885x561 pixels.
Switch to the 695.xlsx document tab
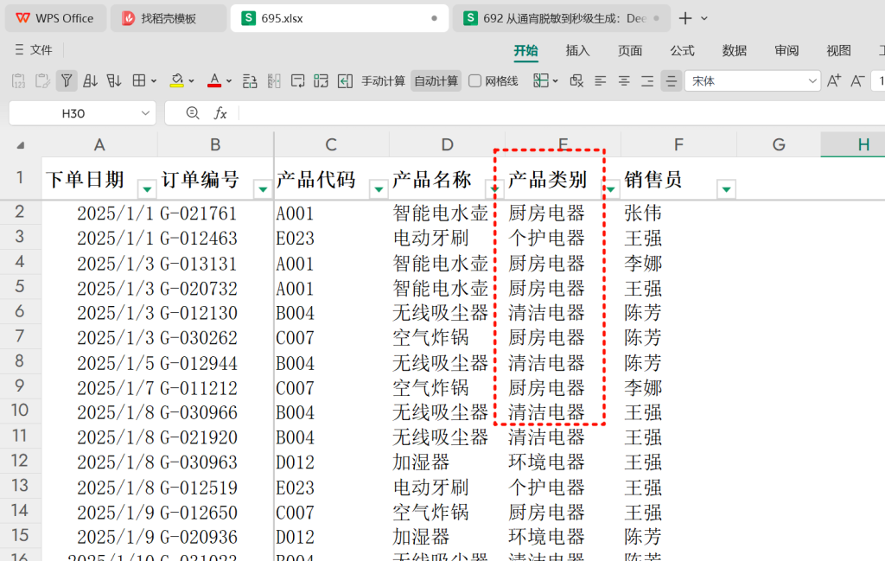[339, 18]
